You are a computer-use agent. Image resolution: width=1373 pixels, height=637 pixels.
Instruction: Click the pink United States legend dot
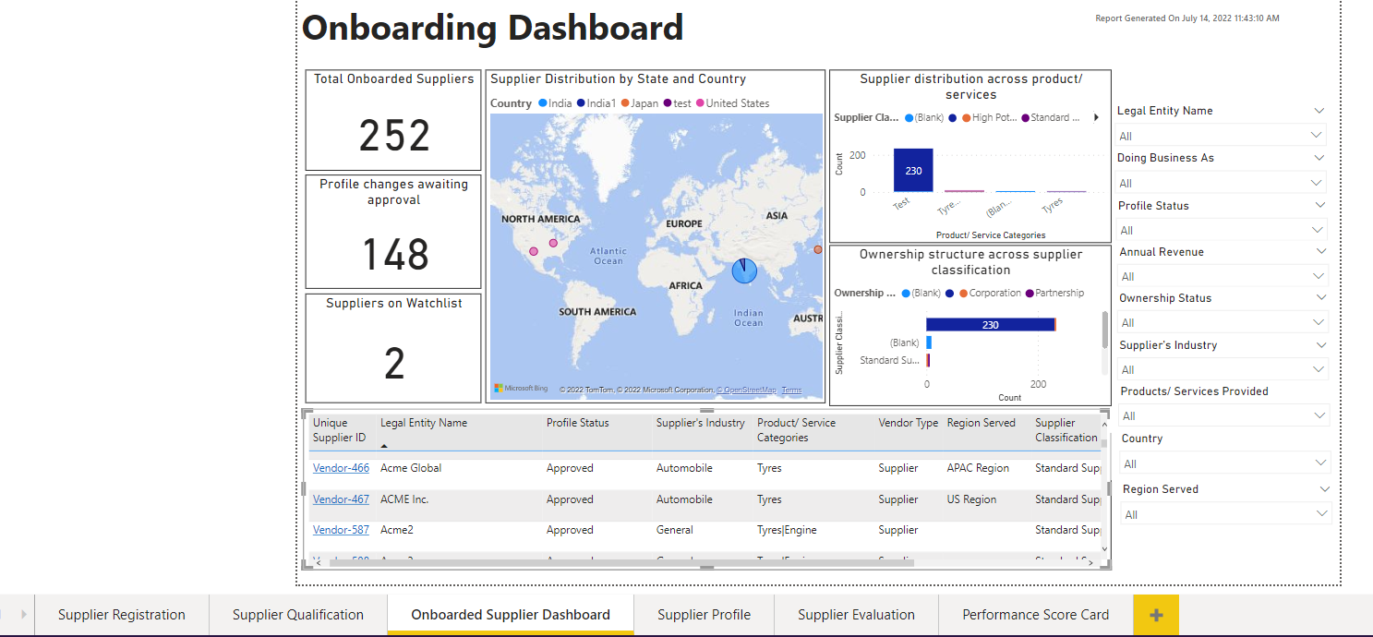coord(700,103)
